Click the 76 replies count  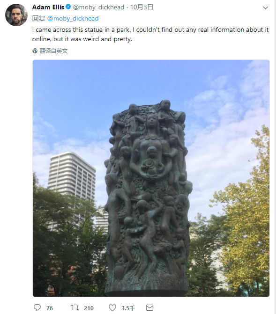[50, 308]
